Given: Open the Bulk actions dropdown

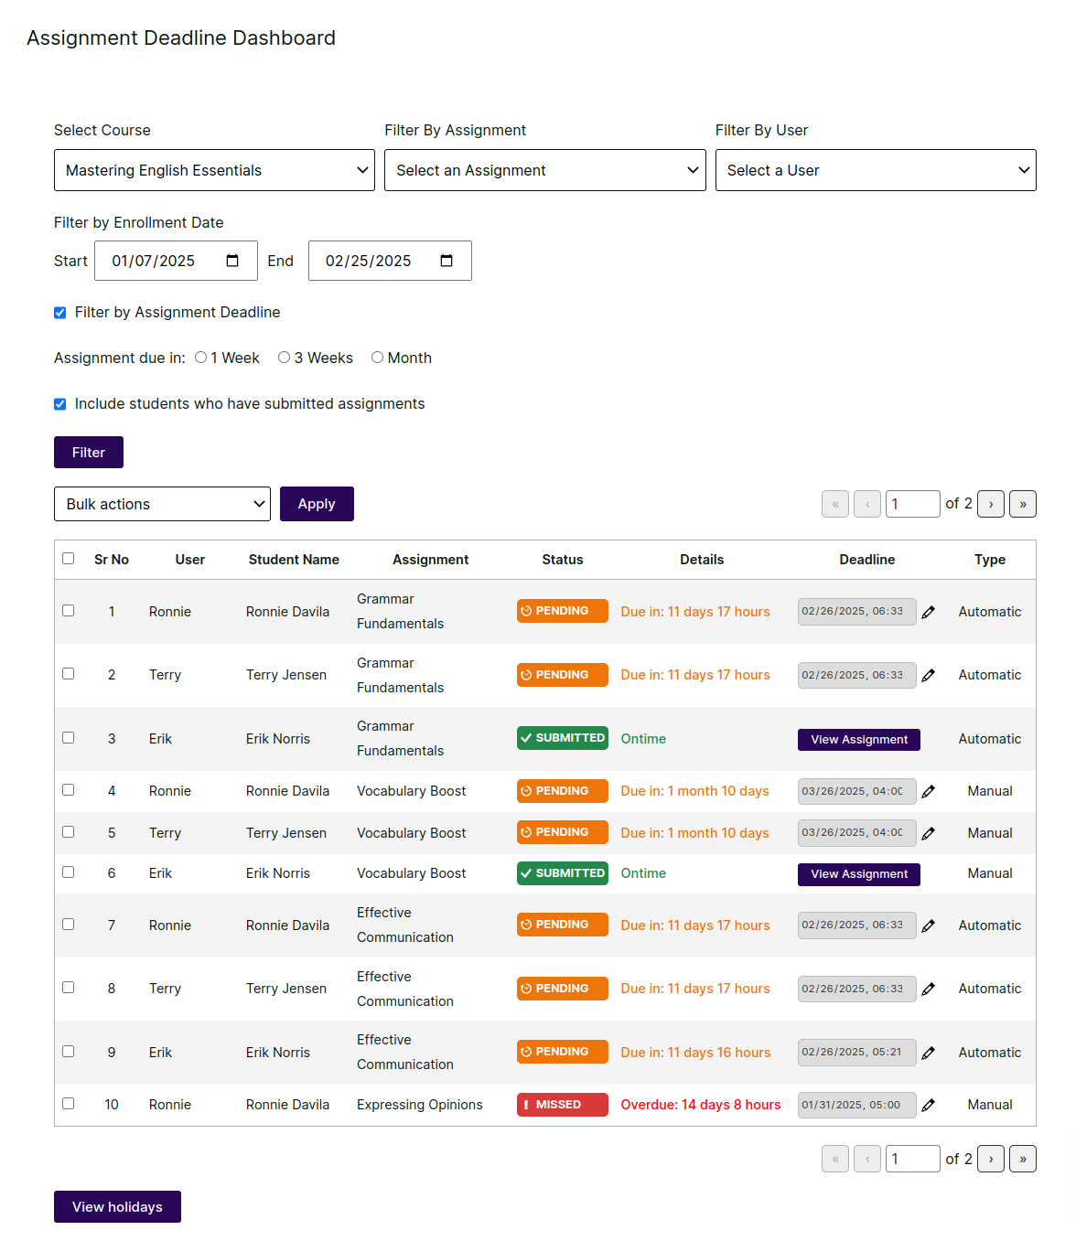Looking at the screenshot, I should click(162, 504).
